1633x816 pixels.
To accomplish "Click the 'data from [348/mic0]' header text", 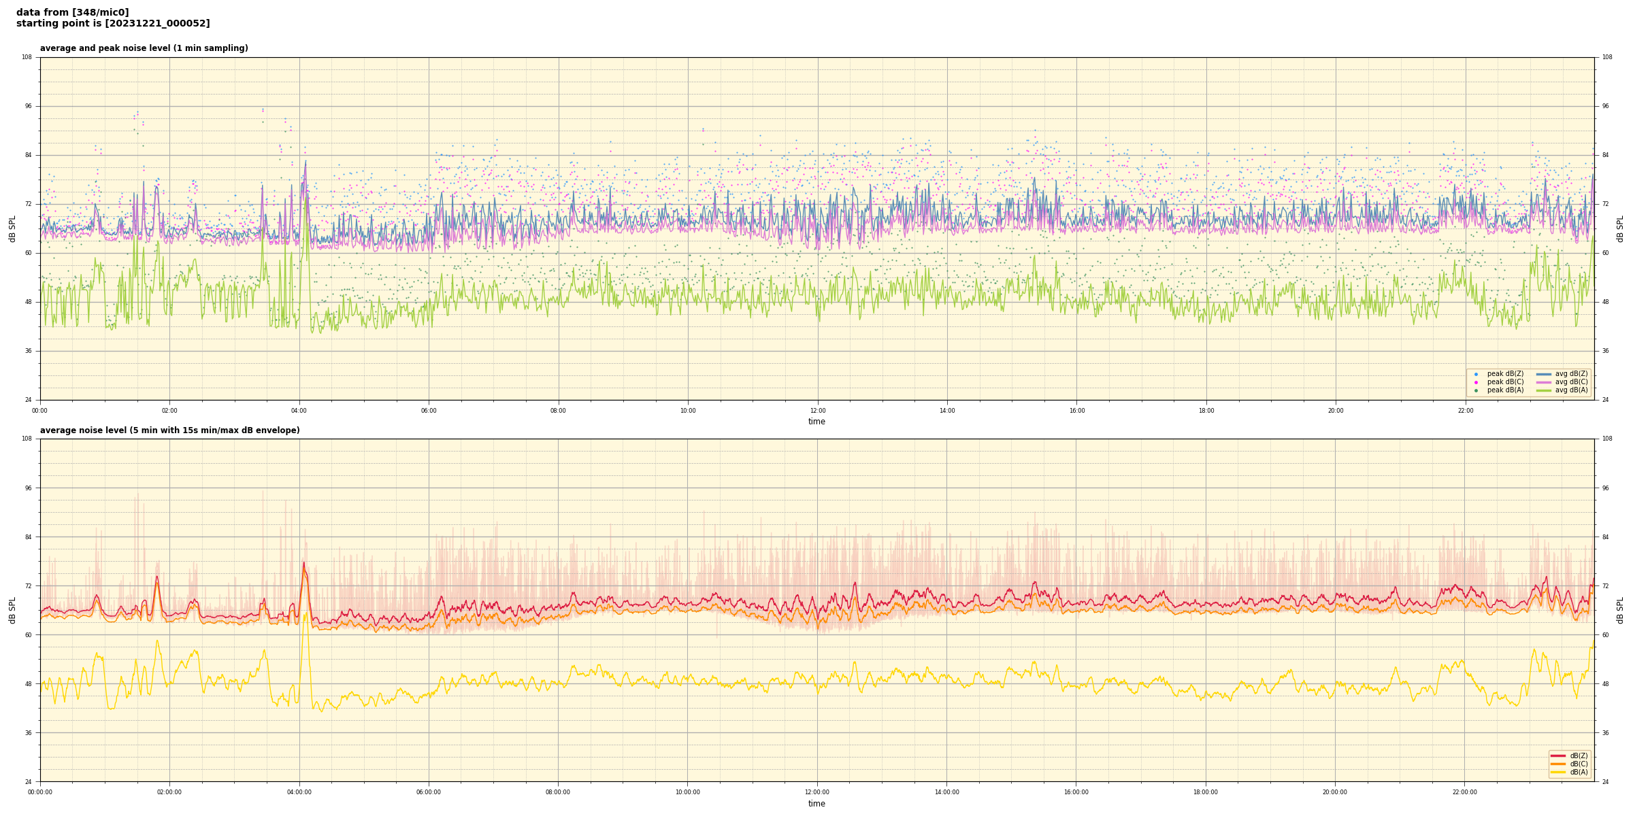I will [x=72, y=12].
